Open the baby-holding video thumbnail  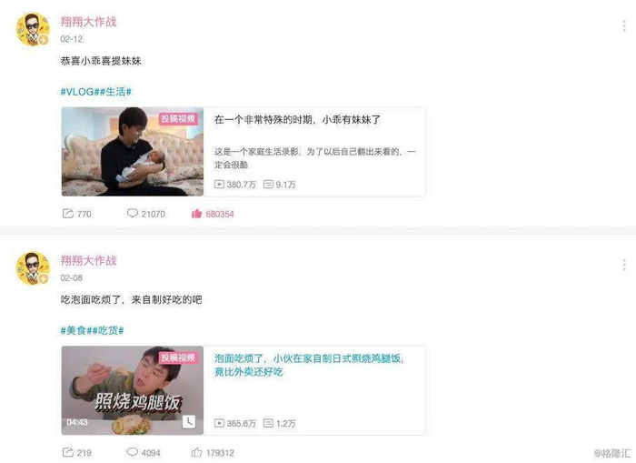tap(133, 152)
